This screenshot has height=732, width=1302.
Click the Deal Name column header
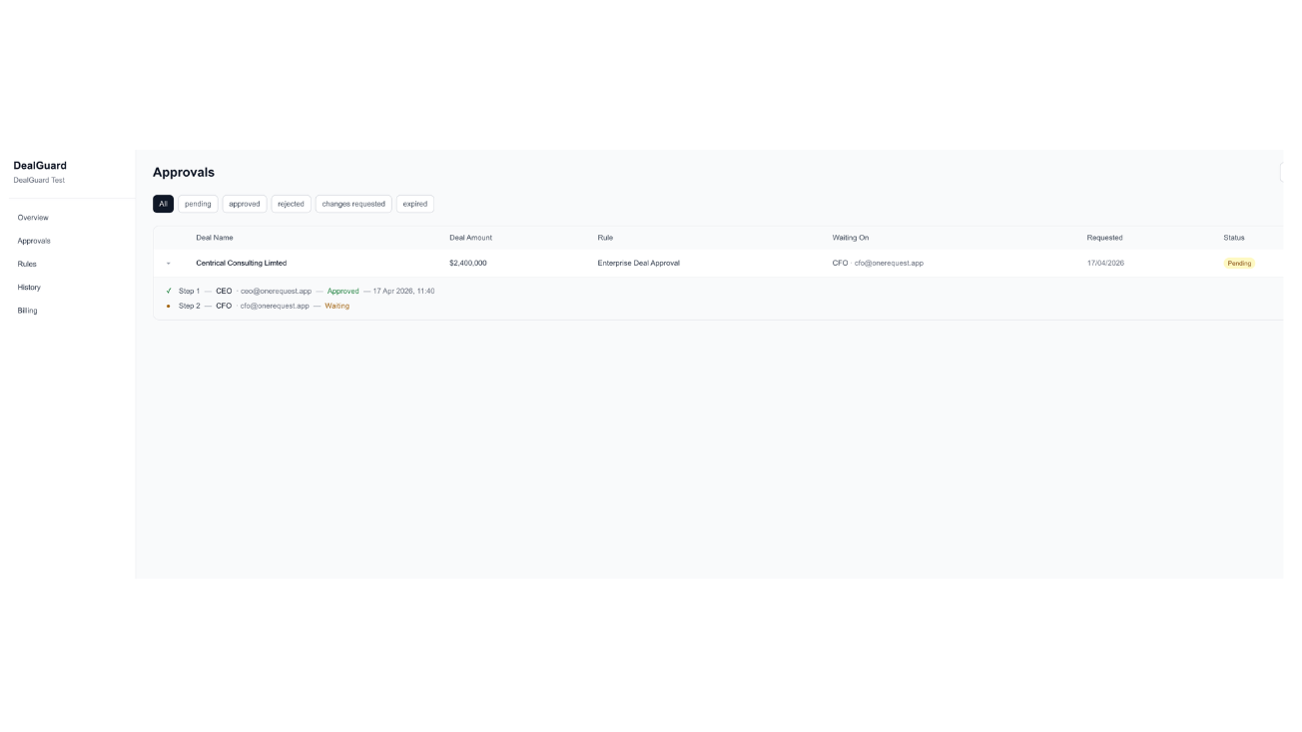pos(215,238)
